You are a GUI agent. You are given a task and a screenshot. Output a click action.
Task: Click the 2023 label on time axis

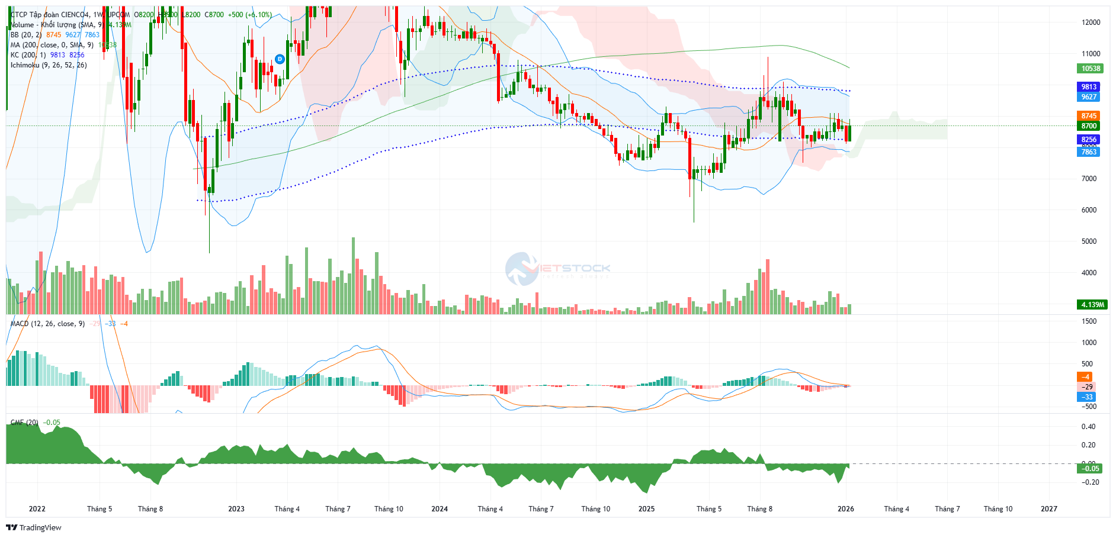click(236, 509)
